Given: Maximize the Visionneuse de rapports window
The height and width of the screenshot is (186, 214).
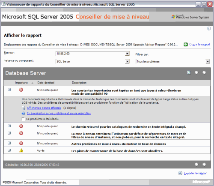Looking at the screenshot, I should pos(204,4).
